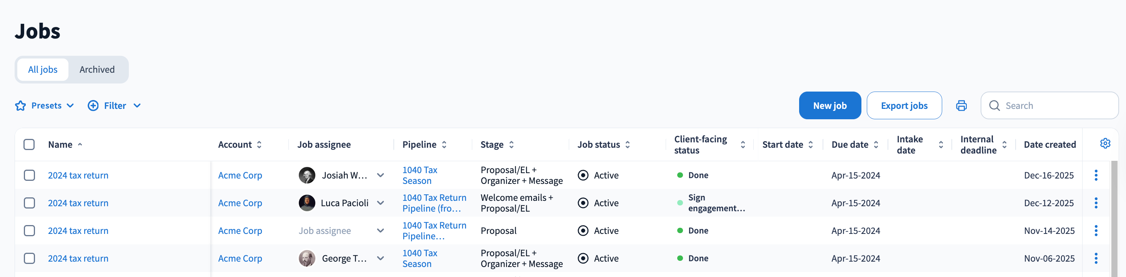Check the box for Josiah's 2024 tax return
This screenshot has height=277, width=1126.
coord(29,175)
